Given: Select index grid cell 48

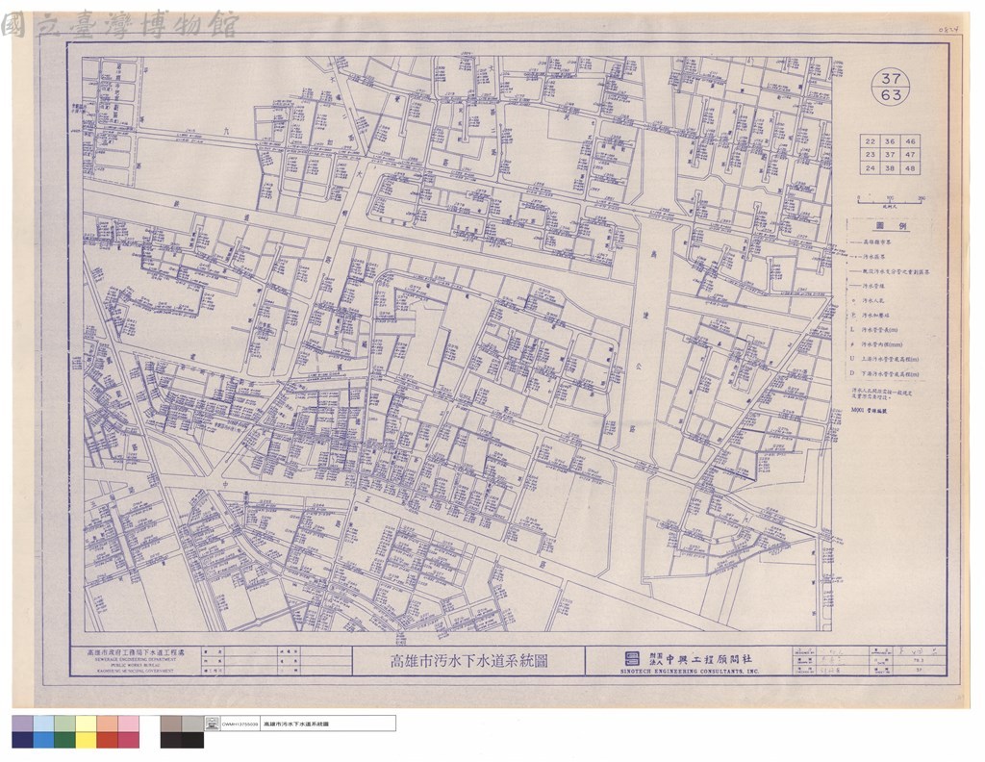Looking at the screenshot, I should click(x=910, y=167).
